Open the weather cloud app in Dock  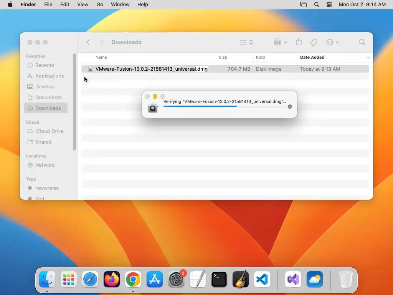click(x=315, y=280)
